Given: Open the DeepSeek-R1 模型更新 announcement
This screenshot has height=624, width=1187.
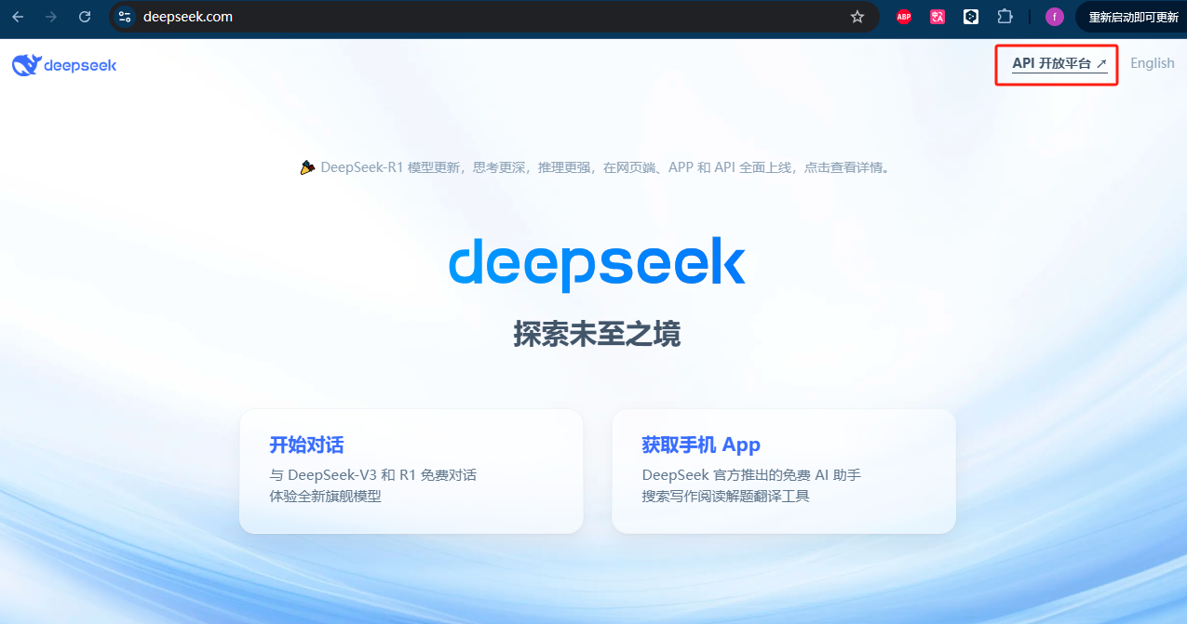Looking at the screenshot, I should pyautogui.click(x=594, y=168).
